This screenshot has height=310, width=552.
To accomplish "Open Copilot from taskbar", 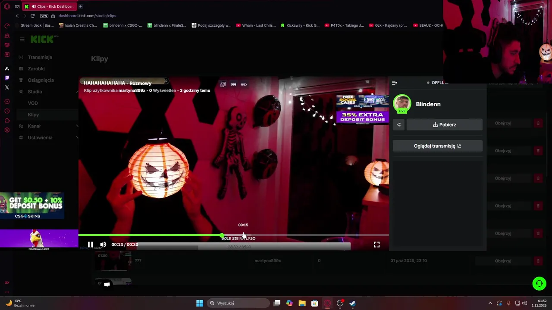I will (x=289, y=303).
